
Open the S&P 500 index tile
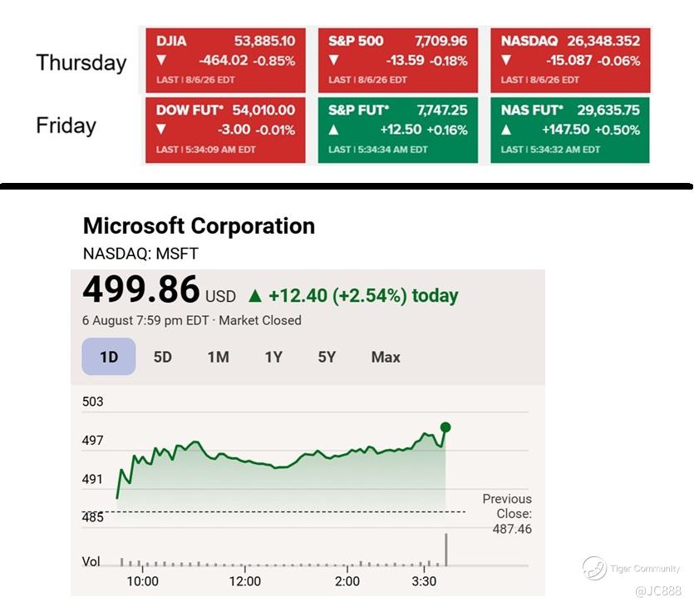(x=398, y=60)
